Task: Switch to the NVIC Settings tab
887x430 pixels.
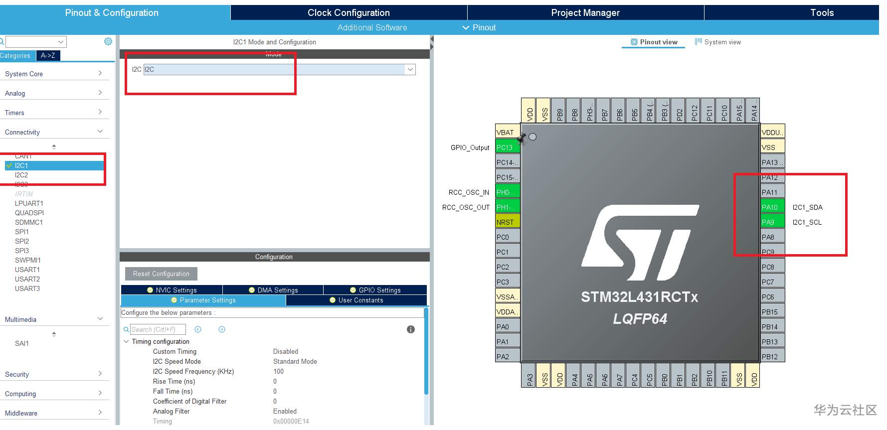Action: [x=172, y=290]
